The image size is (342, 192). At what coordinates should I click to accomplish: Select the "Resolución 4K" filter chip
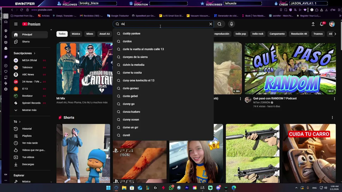[299, 34]
